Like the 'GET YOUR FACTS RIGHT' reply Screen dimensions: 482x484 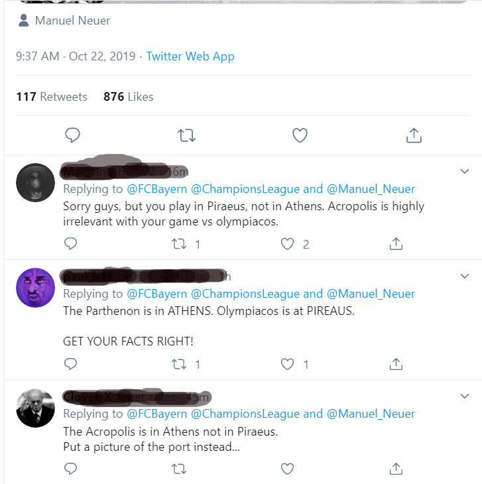[287, 364]
